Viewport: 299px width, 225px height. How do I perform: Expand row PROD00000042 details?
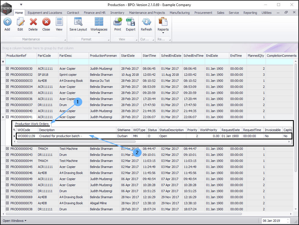7,149
